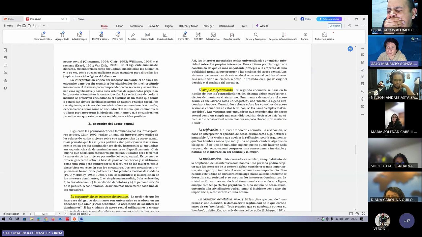The width and height of the screenshot is (422, 237).
Task: Choose Insertar texto tool
Action: tap(147, 36)
